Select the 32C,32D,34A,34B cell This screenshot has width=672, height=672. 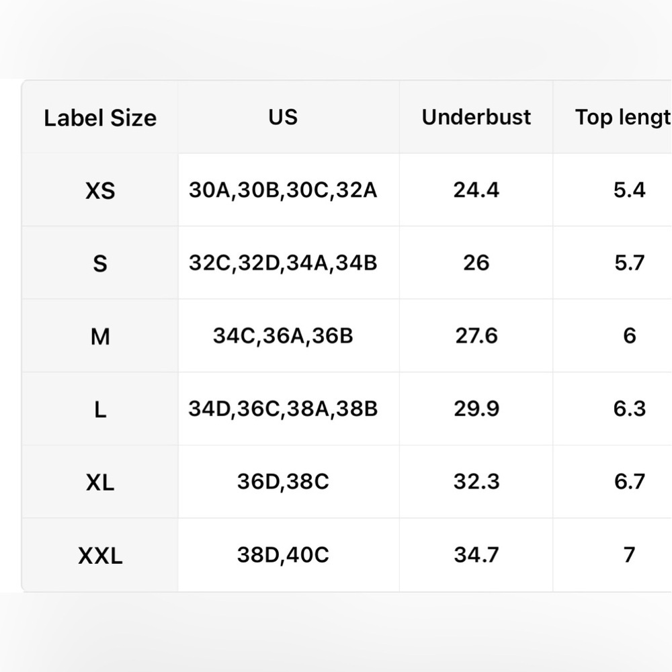click(x=283, y=263)
